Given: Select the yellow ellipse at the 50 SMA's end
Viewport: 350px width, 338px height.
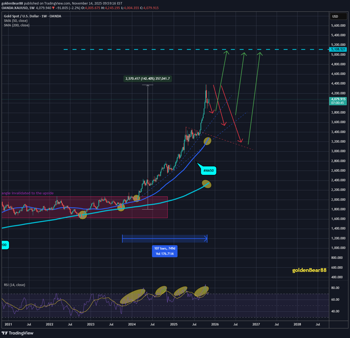Looking at the screenshot, I should click(207, 141).
